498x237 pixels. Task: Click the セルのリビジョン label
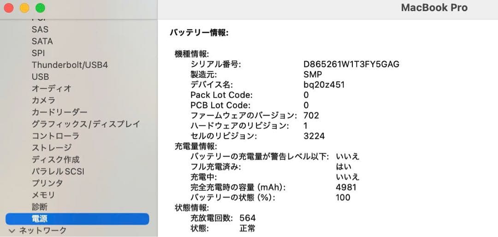[224, 136]
